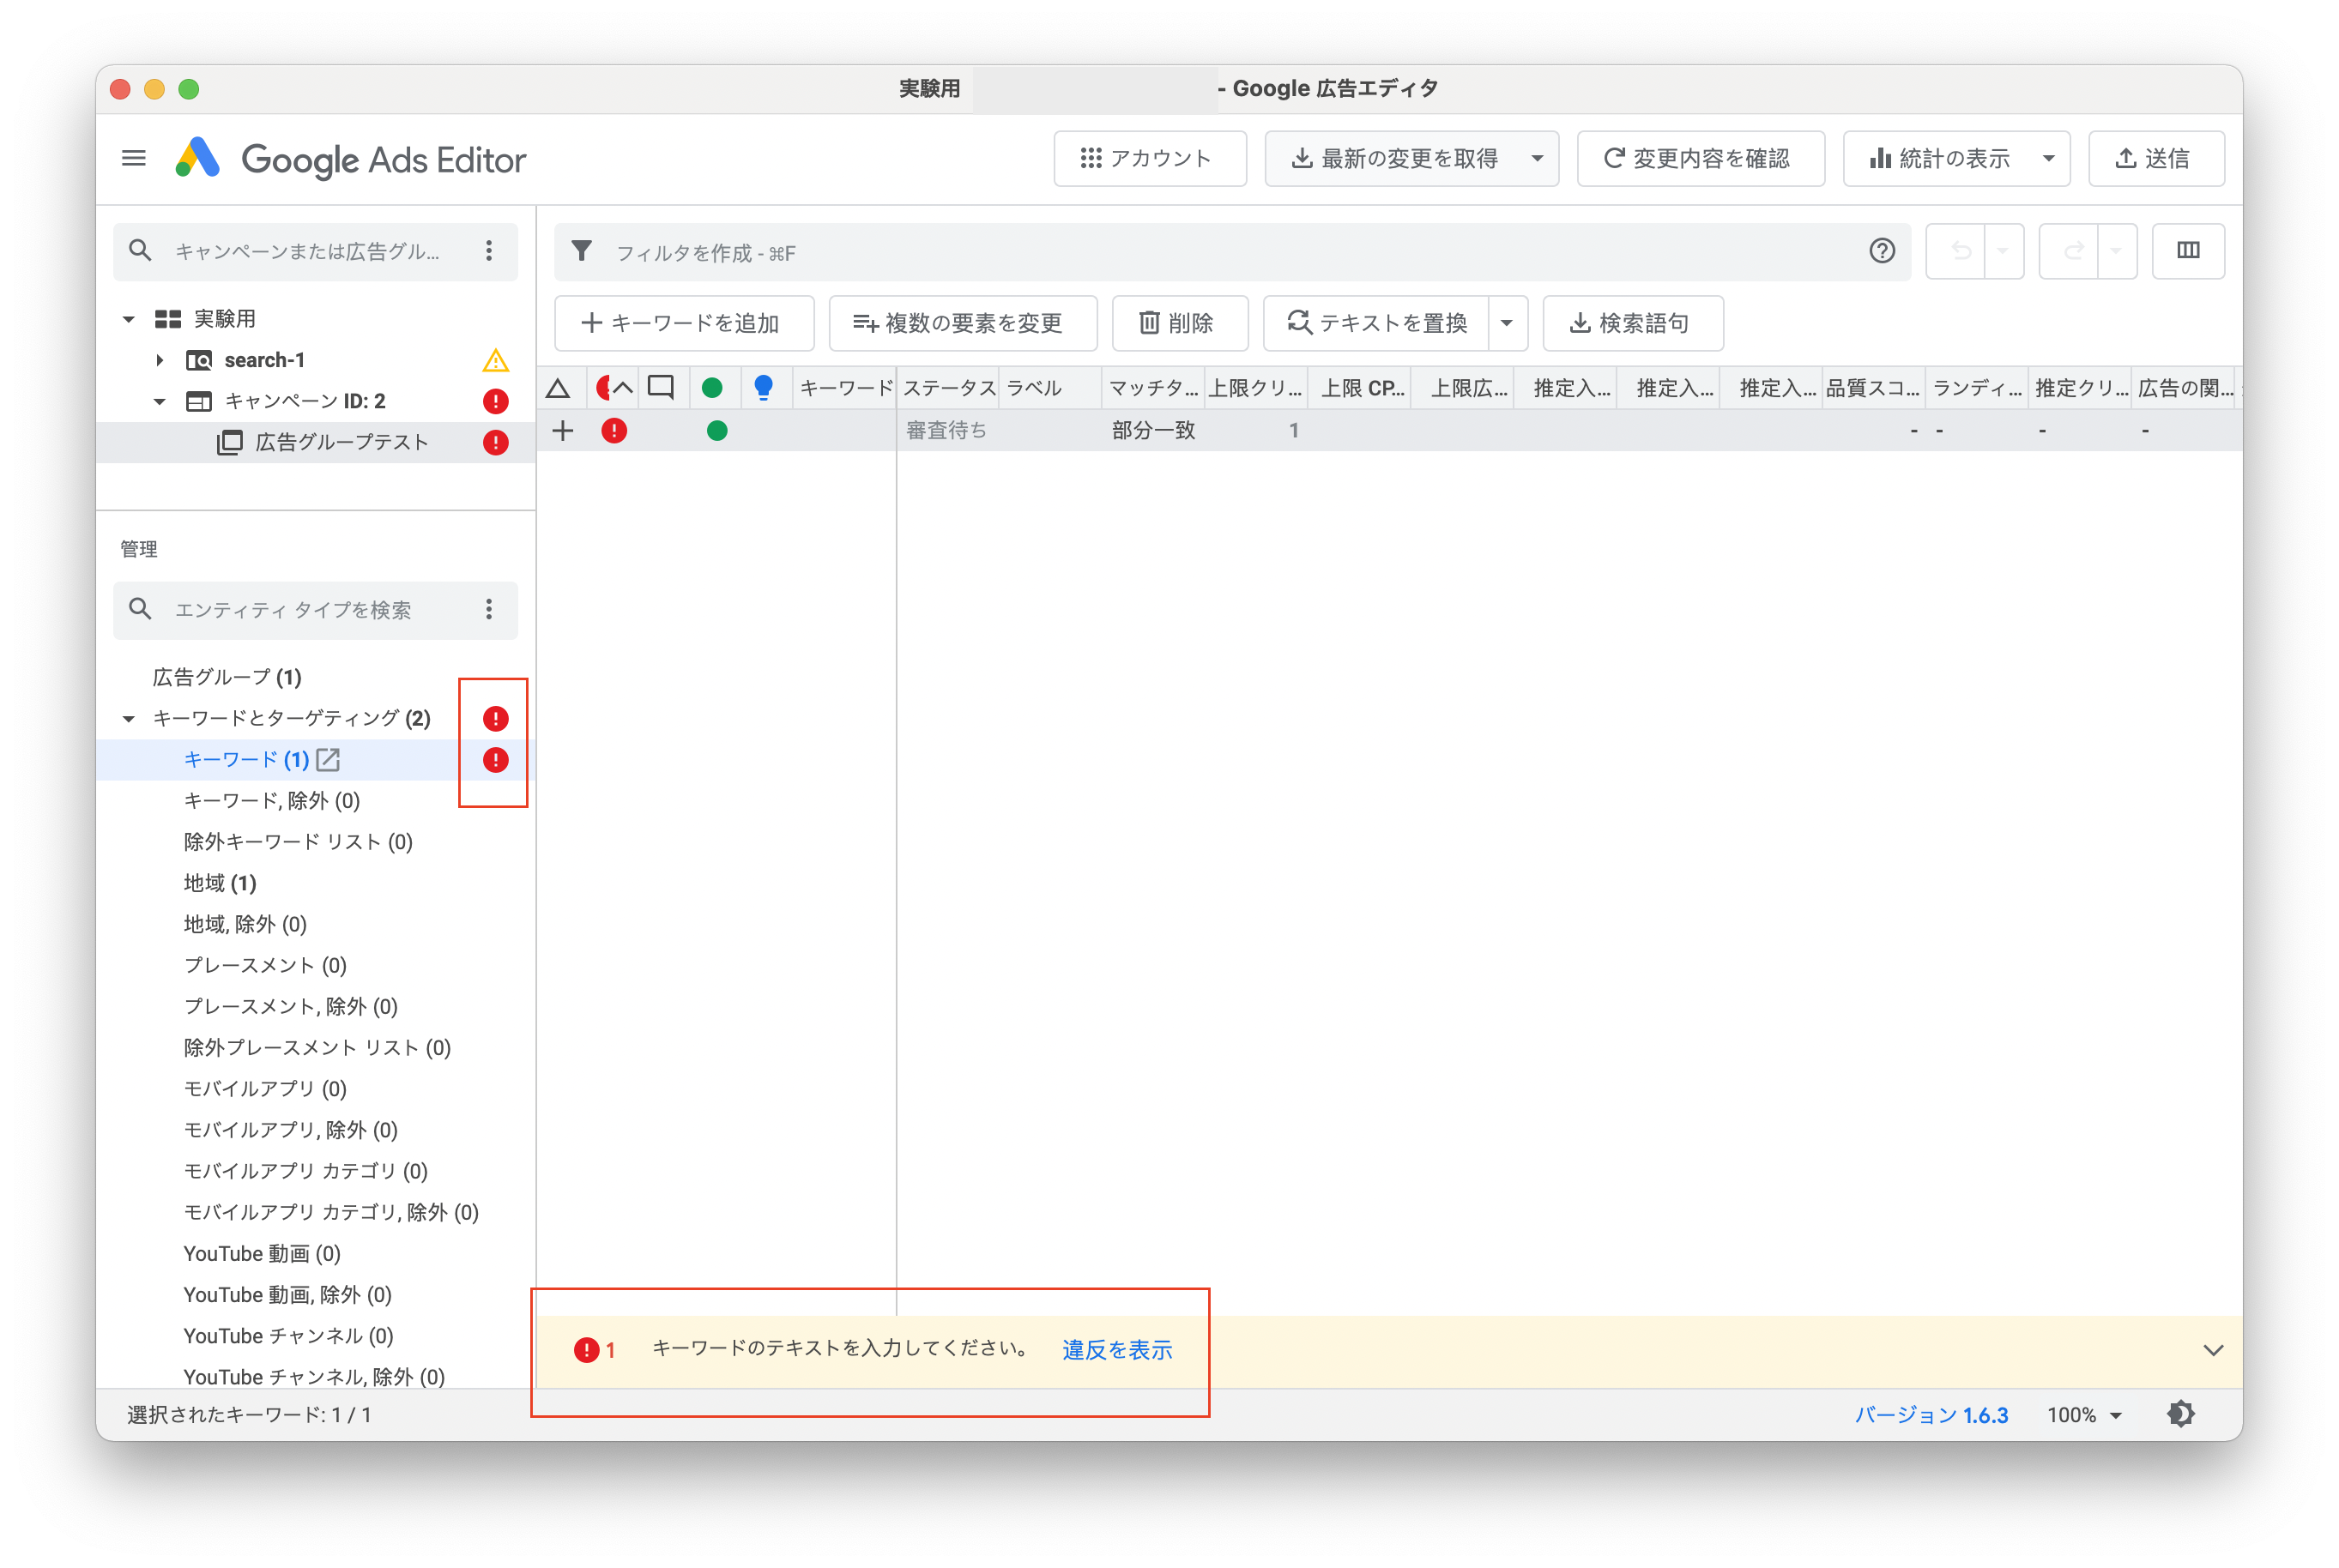The width and height of the screenshot is (2339, 1568).
Task: Click the red error badge next to キーワード (1)
Action: [x=493, y=760]
